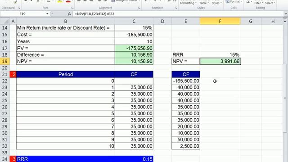Select row 14 header

click(x=4, y=28)
